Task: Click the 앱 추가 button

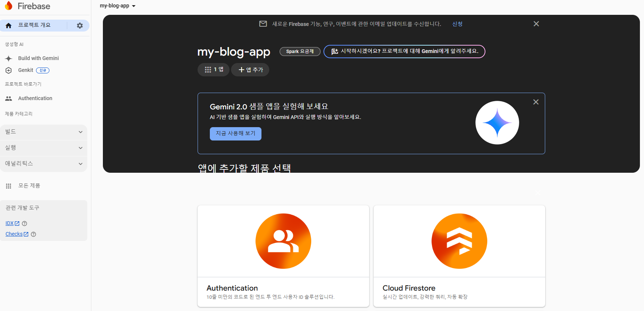Action: coord(250,70)
